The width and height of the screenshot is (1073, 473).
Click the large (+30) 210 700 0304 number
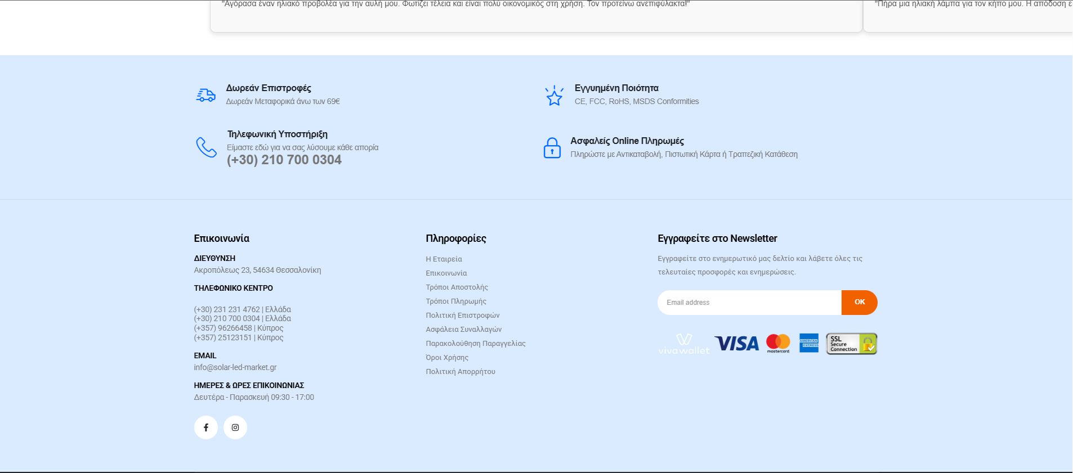[284, 160]
